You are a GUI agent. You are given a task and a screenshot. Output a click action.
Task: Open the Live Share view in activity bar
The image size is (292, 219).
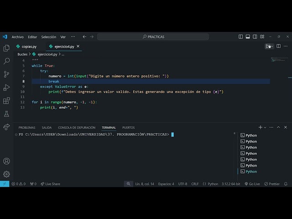tap(6, 127)
